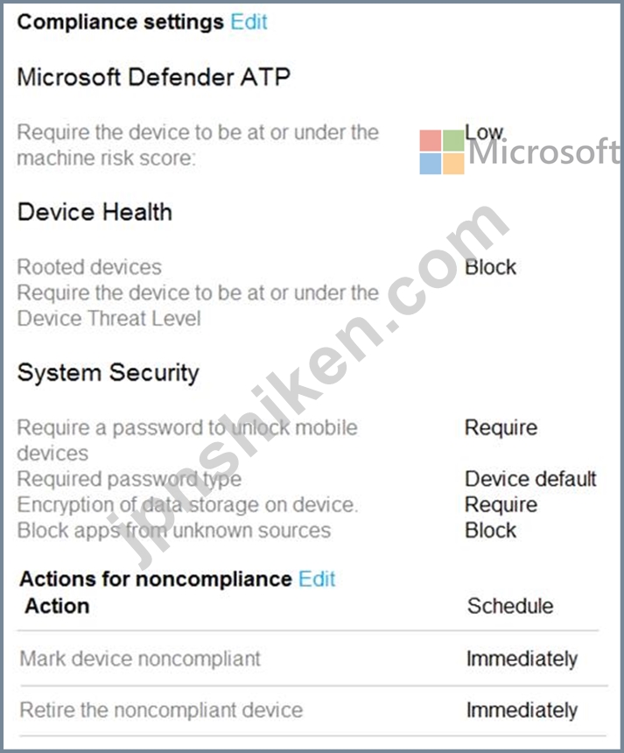Click the System Security section heading
624x753 pixels.
pyautogui.click(x=108, y=373)
